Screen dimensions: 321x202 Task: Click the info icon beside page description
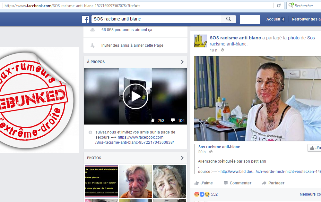[x=90, y=132]
